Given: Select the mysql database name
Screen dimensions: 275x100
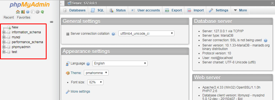Looking at the screenshot, I should click(16, 37).
